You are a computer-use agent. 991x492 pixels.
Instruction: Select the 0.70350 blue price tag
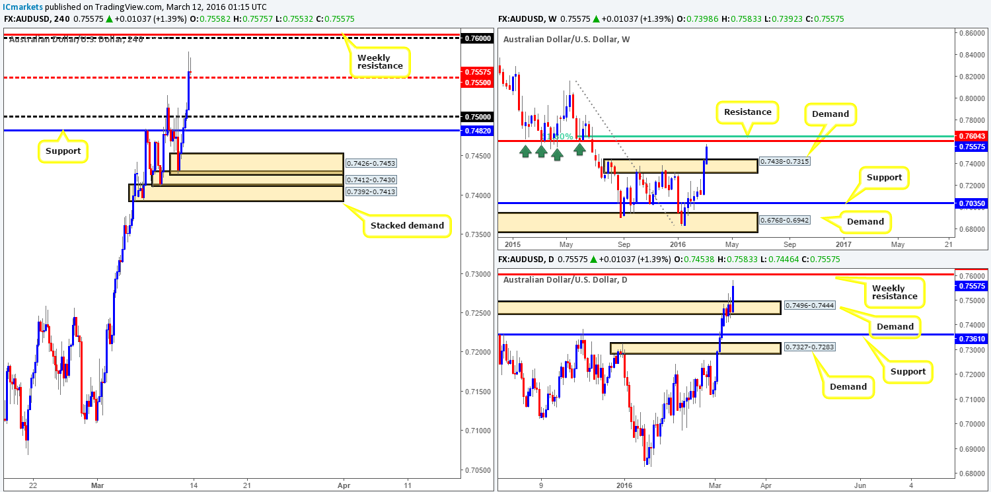click(x=971, y=205)
